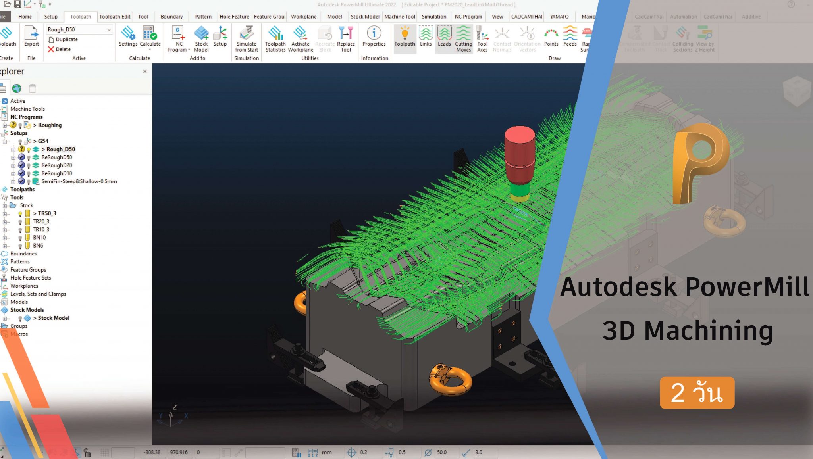Select the Toolpath Statistics icon
Screen dimensions: 813x459
[275, 38]
